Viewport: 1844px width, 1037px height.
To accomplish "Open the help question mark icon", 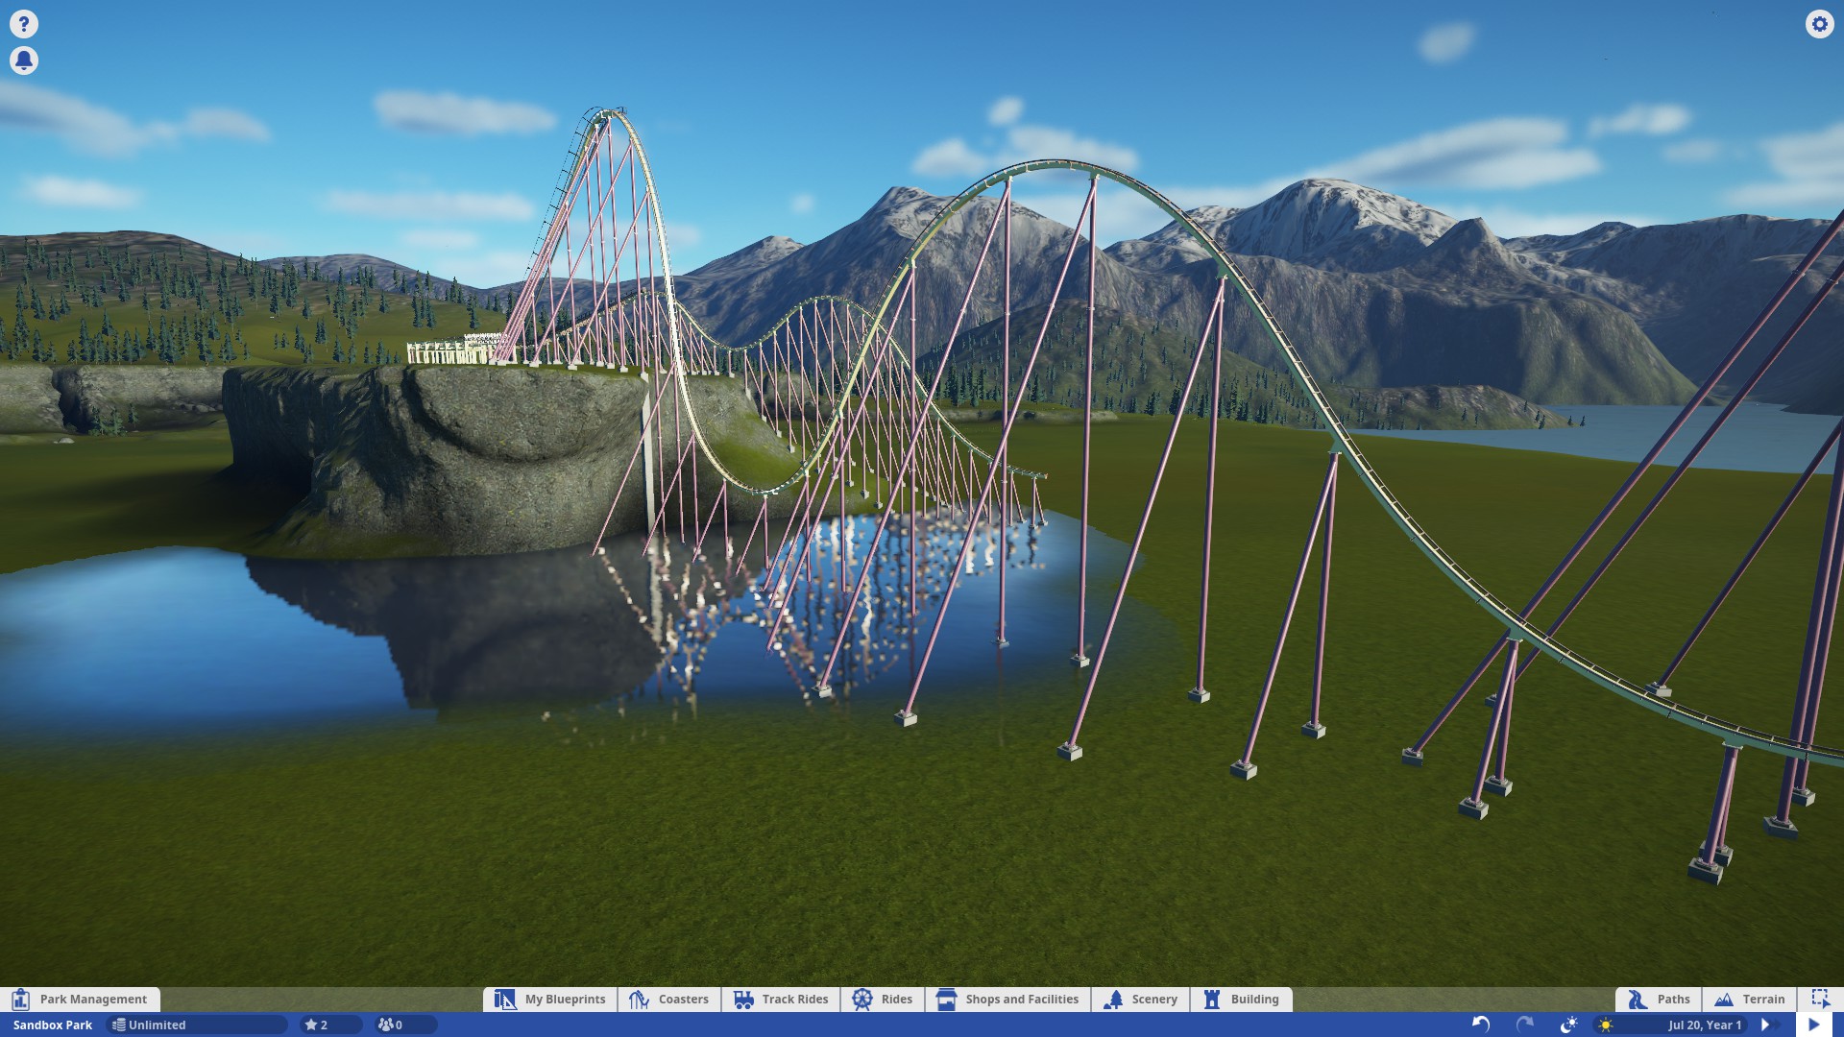I will pos(24,23).
